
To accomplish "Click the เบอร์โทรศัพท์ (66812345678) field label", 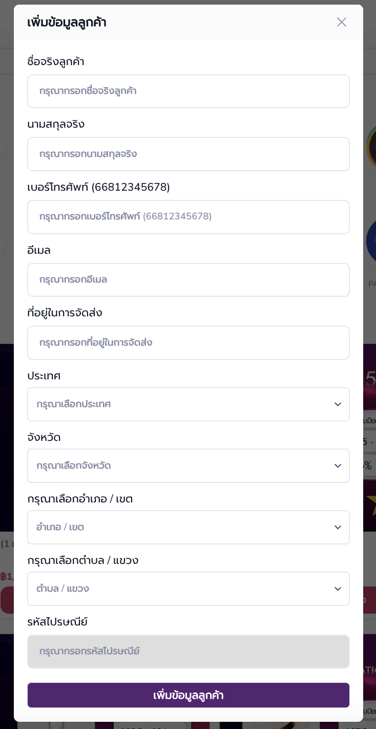I will [98, 188].
